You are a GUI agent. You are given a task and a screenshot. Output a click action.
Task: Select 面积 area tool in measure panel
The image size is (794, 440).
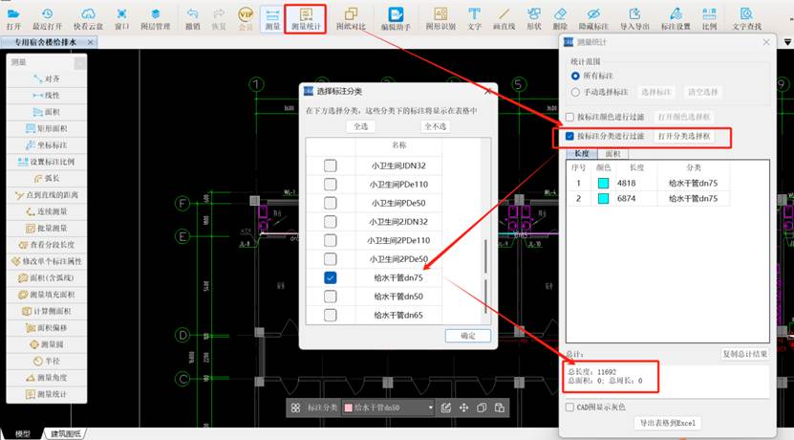pyautogui.click(x=47, y=112)
